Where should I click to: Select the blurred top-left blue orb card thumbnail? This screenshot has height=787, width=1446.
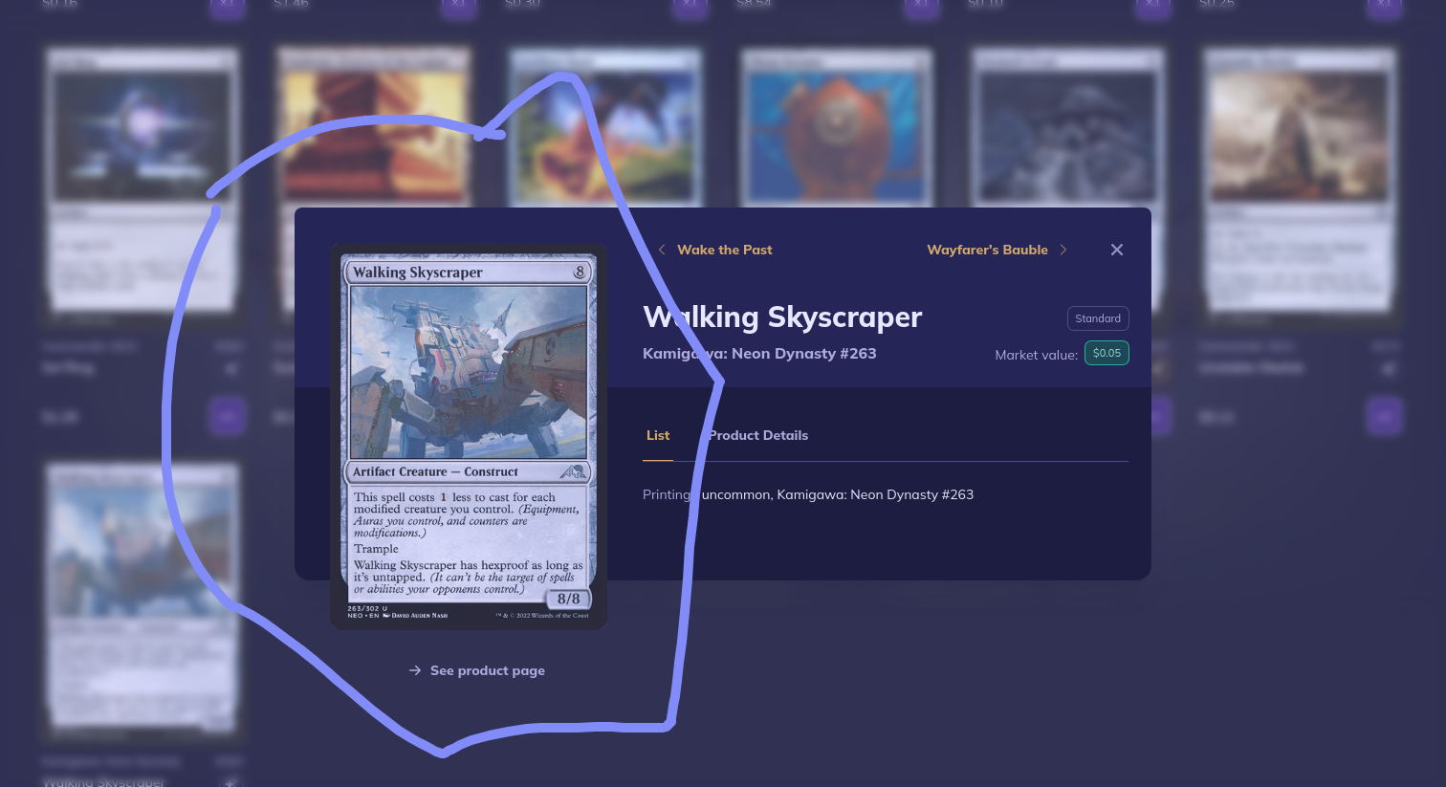(142, 182)
